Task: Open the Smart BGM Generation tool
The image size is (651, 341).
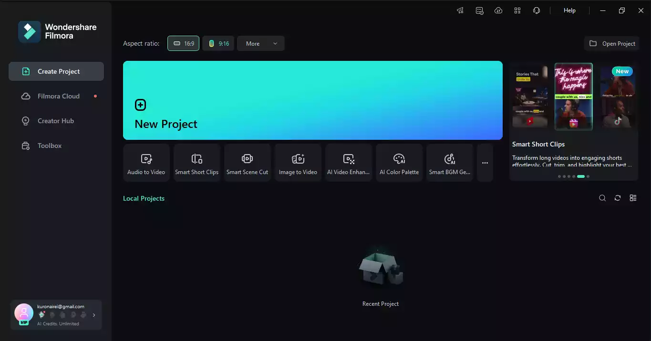Action: pyautogui.click(x=450, y=163)
